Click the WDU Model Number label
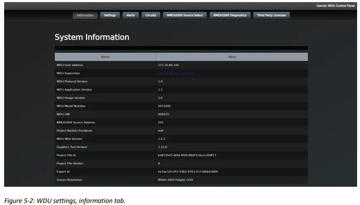The width and height of the screenshot is (360, 205). 71,106
